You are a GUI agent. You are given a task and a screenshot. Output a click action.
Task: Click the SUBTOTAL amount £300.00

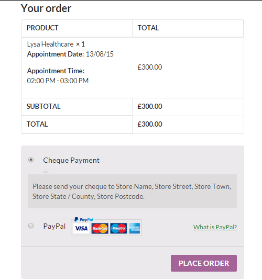tap(150, 106)
